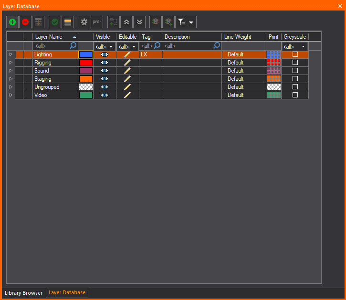Open layer settings gear icon

click(84, 22)
